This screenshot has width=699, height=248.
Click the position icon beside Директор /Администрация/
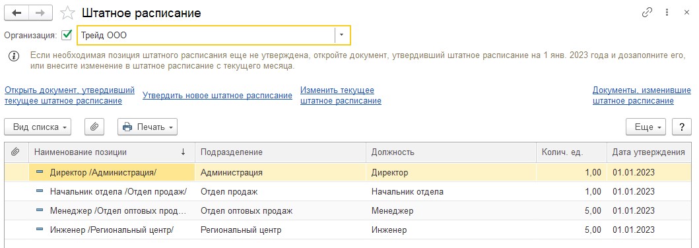click(x=40, y=172)
